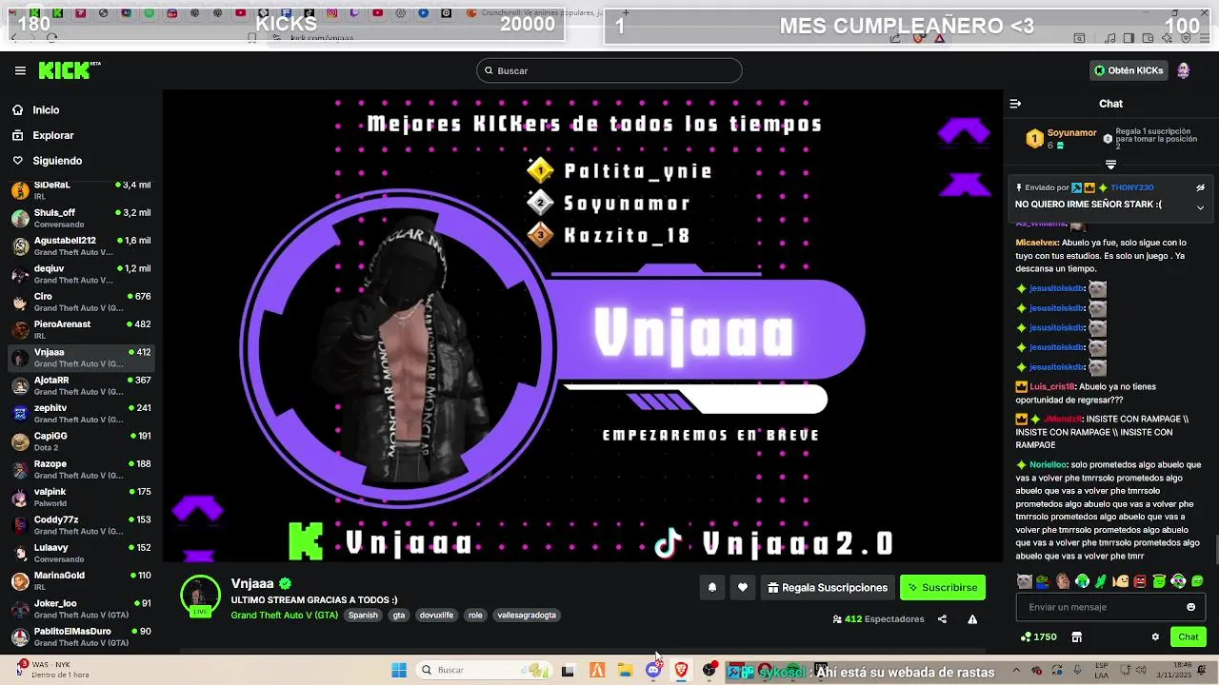Select the PieroArenast stream
Image resolution: width=1219 pixels, height=685 pixels.
point(81,329)
